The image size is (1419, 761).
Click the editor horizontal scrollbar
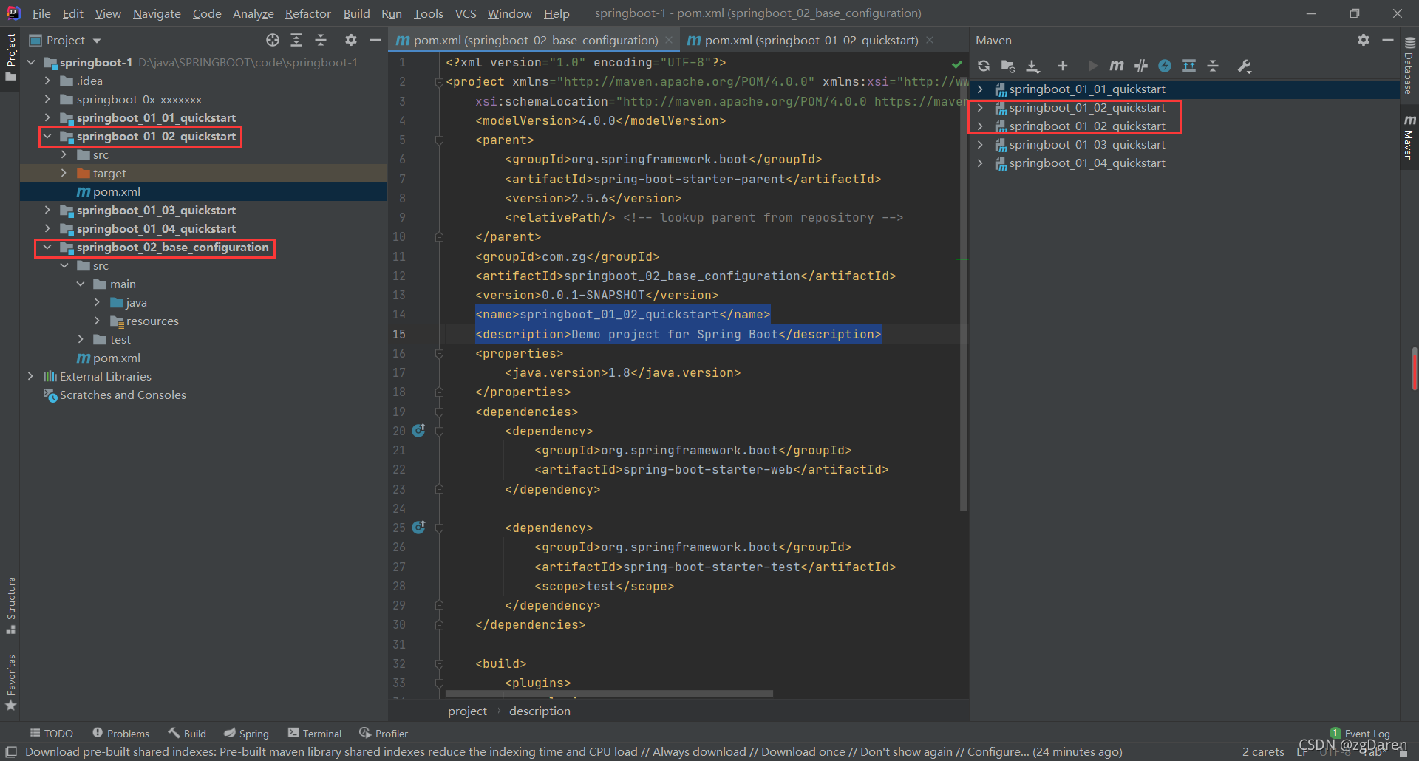pos(609,695)
